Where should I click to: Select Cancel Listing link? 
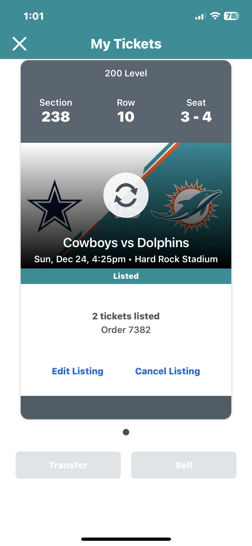[168, 371]
